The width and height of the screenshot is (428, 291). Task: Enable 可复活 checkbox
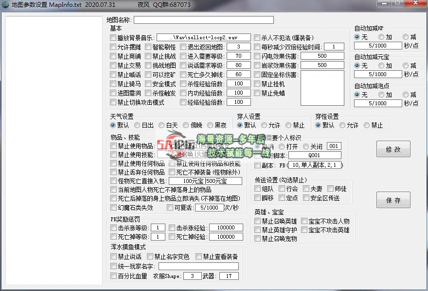click(x=170, y=208)
